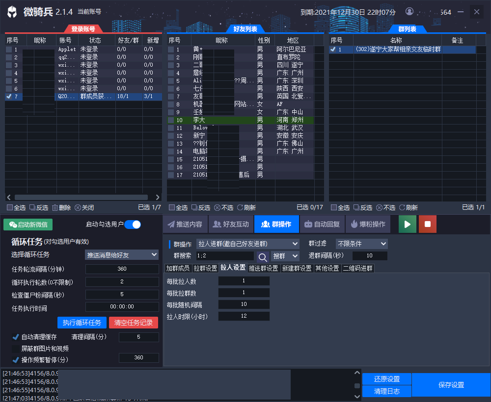The height and width of the screenshot is (402, 491).
Task: Open the 选择循环任务 dropdown
Action: (x=122, y=254)
